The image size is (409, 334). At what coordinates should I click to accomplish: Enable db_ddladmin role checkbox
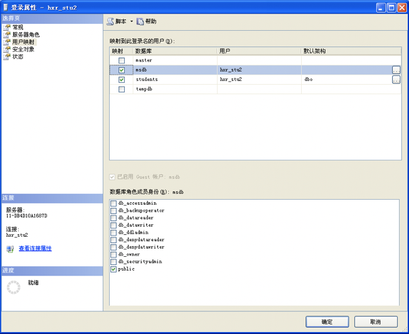point(114,232)
